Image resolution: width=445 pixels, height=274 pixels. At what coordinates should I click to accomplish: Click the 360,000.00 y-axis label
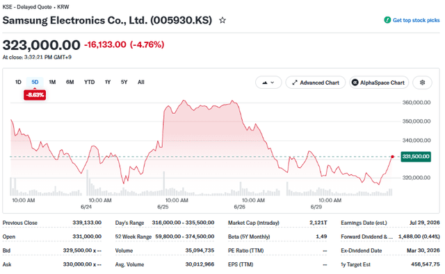(x=416, y=103)
